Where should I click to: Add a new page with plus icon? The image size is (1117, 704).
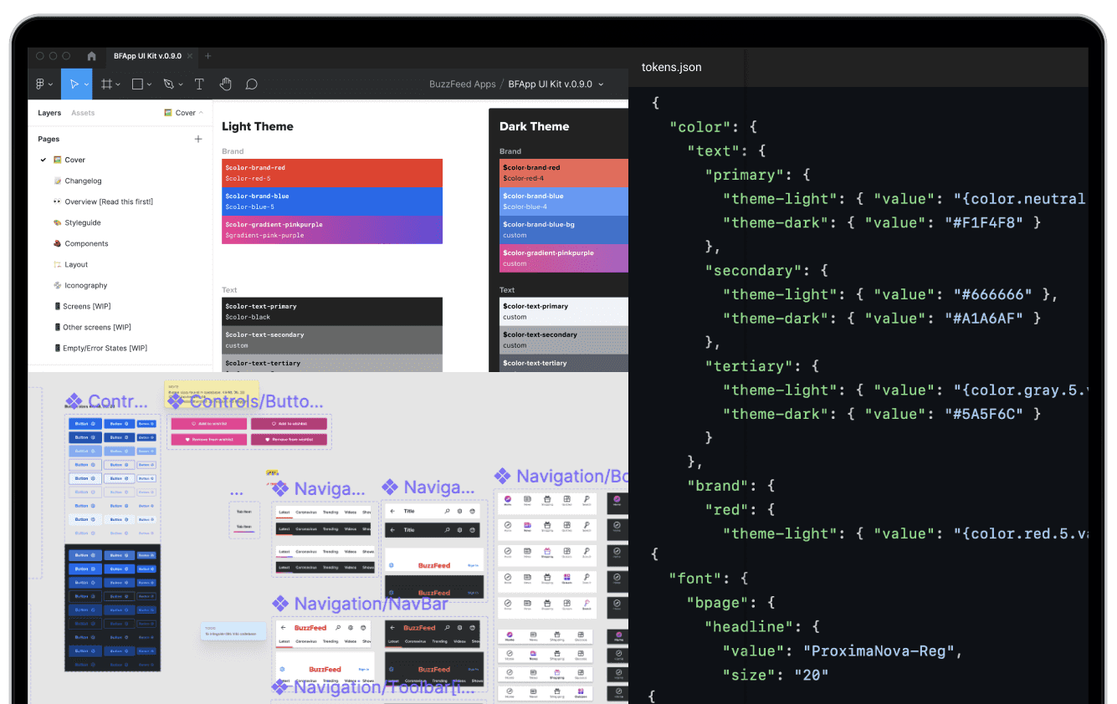(x=198, y=139)
